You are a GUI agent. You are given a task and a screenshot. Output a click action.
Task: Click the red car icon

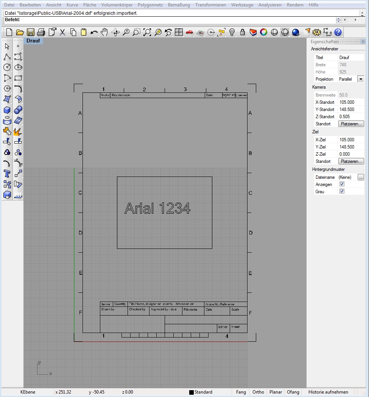tap(190, 32)
